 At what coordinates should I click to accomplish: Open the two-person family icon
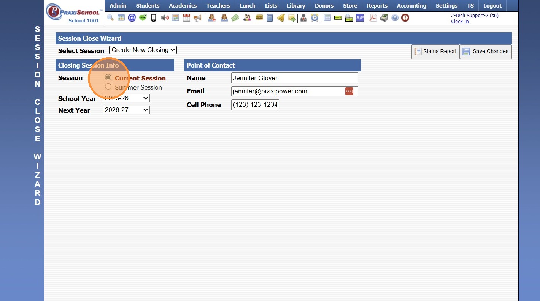click(247, 18)
